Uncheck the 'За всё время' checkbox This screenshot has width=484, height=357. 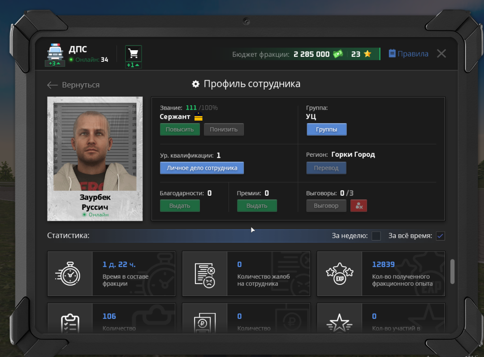tap(440, 236)
